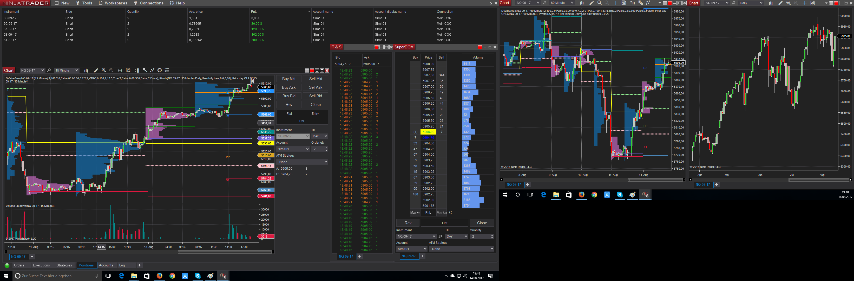
Task: Open drawing tools pencil in 15 Minute chart
Action: click(x=96, y=70)
